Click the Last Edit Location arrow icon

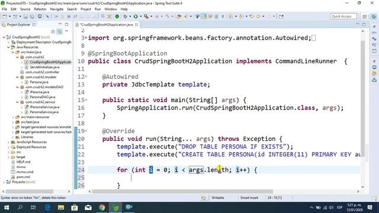coord(252,17)
